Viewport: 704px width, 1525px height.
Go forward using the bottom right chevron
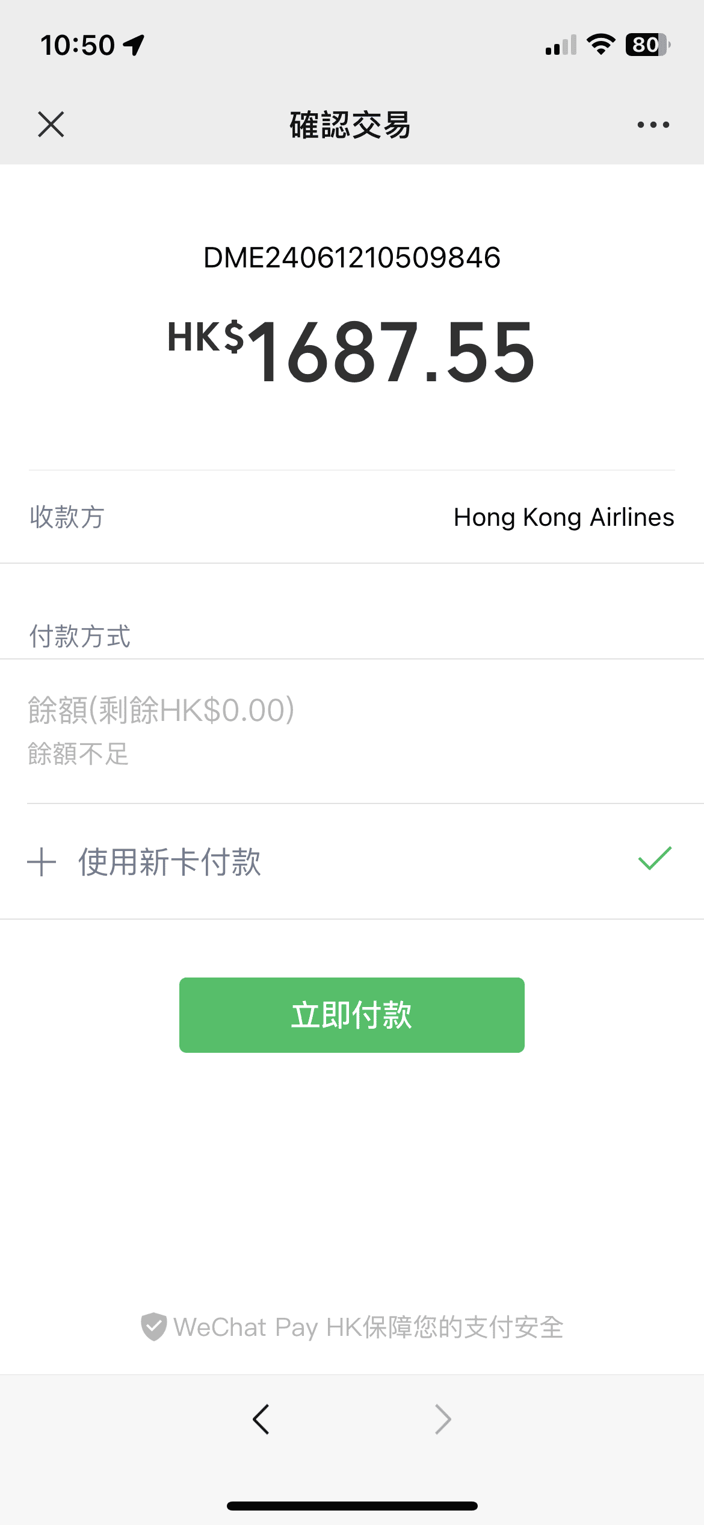click(x=443, y=1420)
